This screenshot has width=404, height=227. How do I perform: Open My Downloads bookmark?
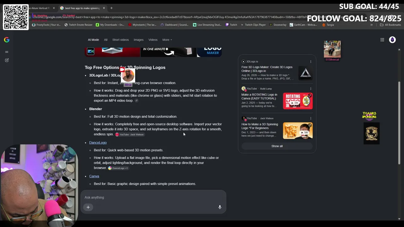tap(110, 25)
